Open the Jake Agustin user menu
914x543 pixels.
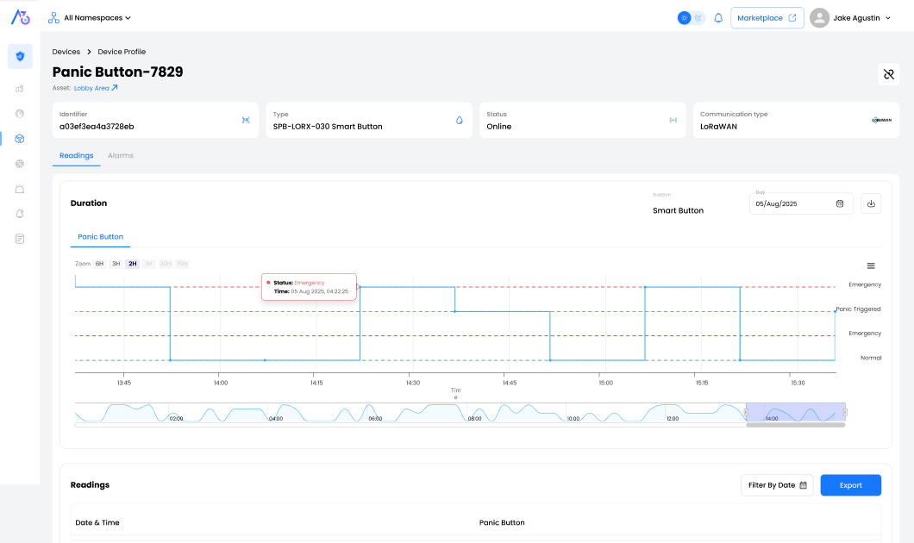pos(851,18)
